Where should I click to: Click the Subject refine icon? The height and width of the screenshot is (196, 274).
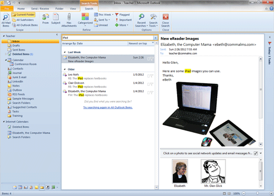[56, 17]
